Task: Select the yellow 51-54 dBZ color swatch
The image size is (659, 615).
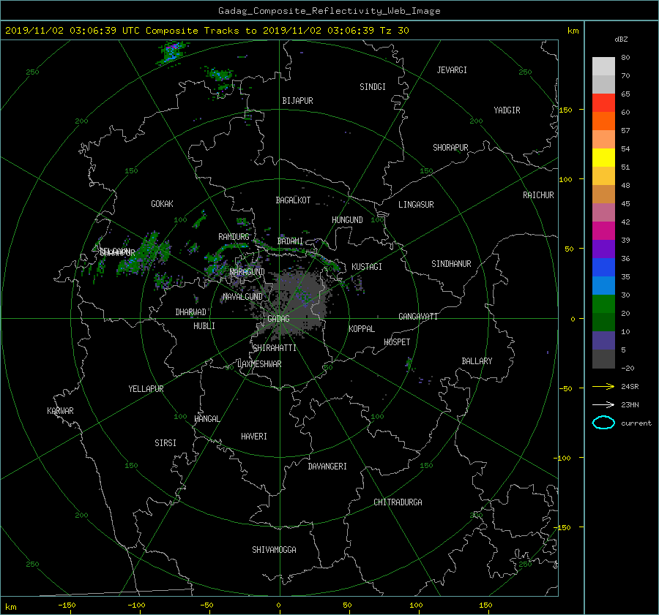Action: pos(603,158)
